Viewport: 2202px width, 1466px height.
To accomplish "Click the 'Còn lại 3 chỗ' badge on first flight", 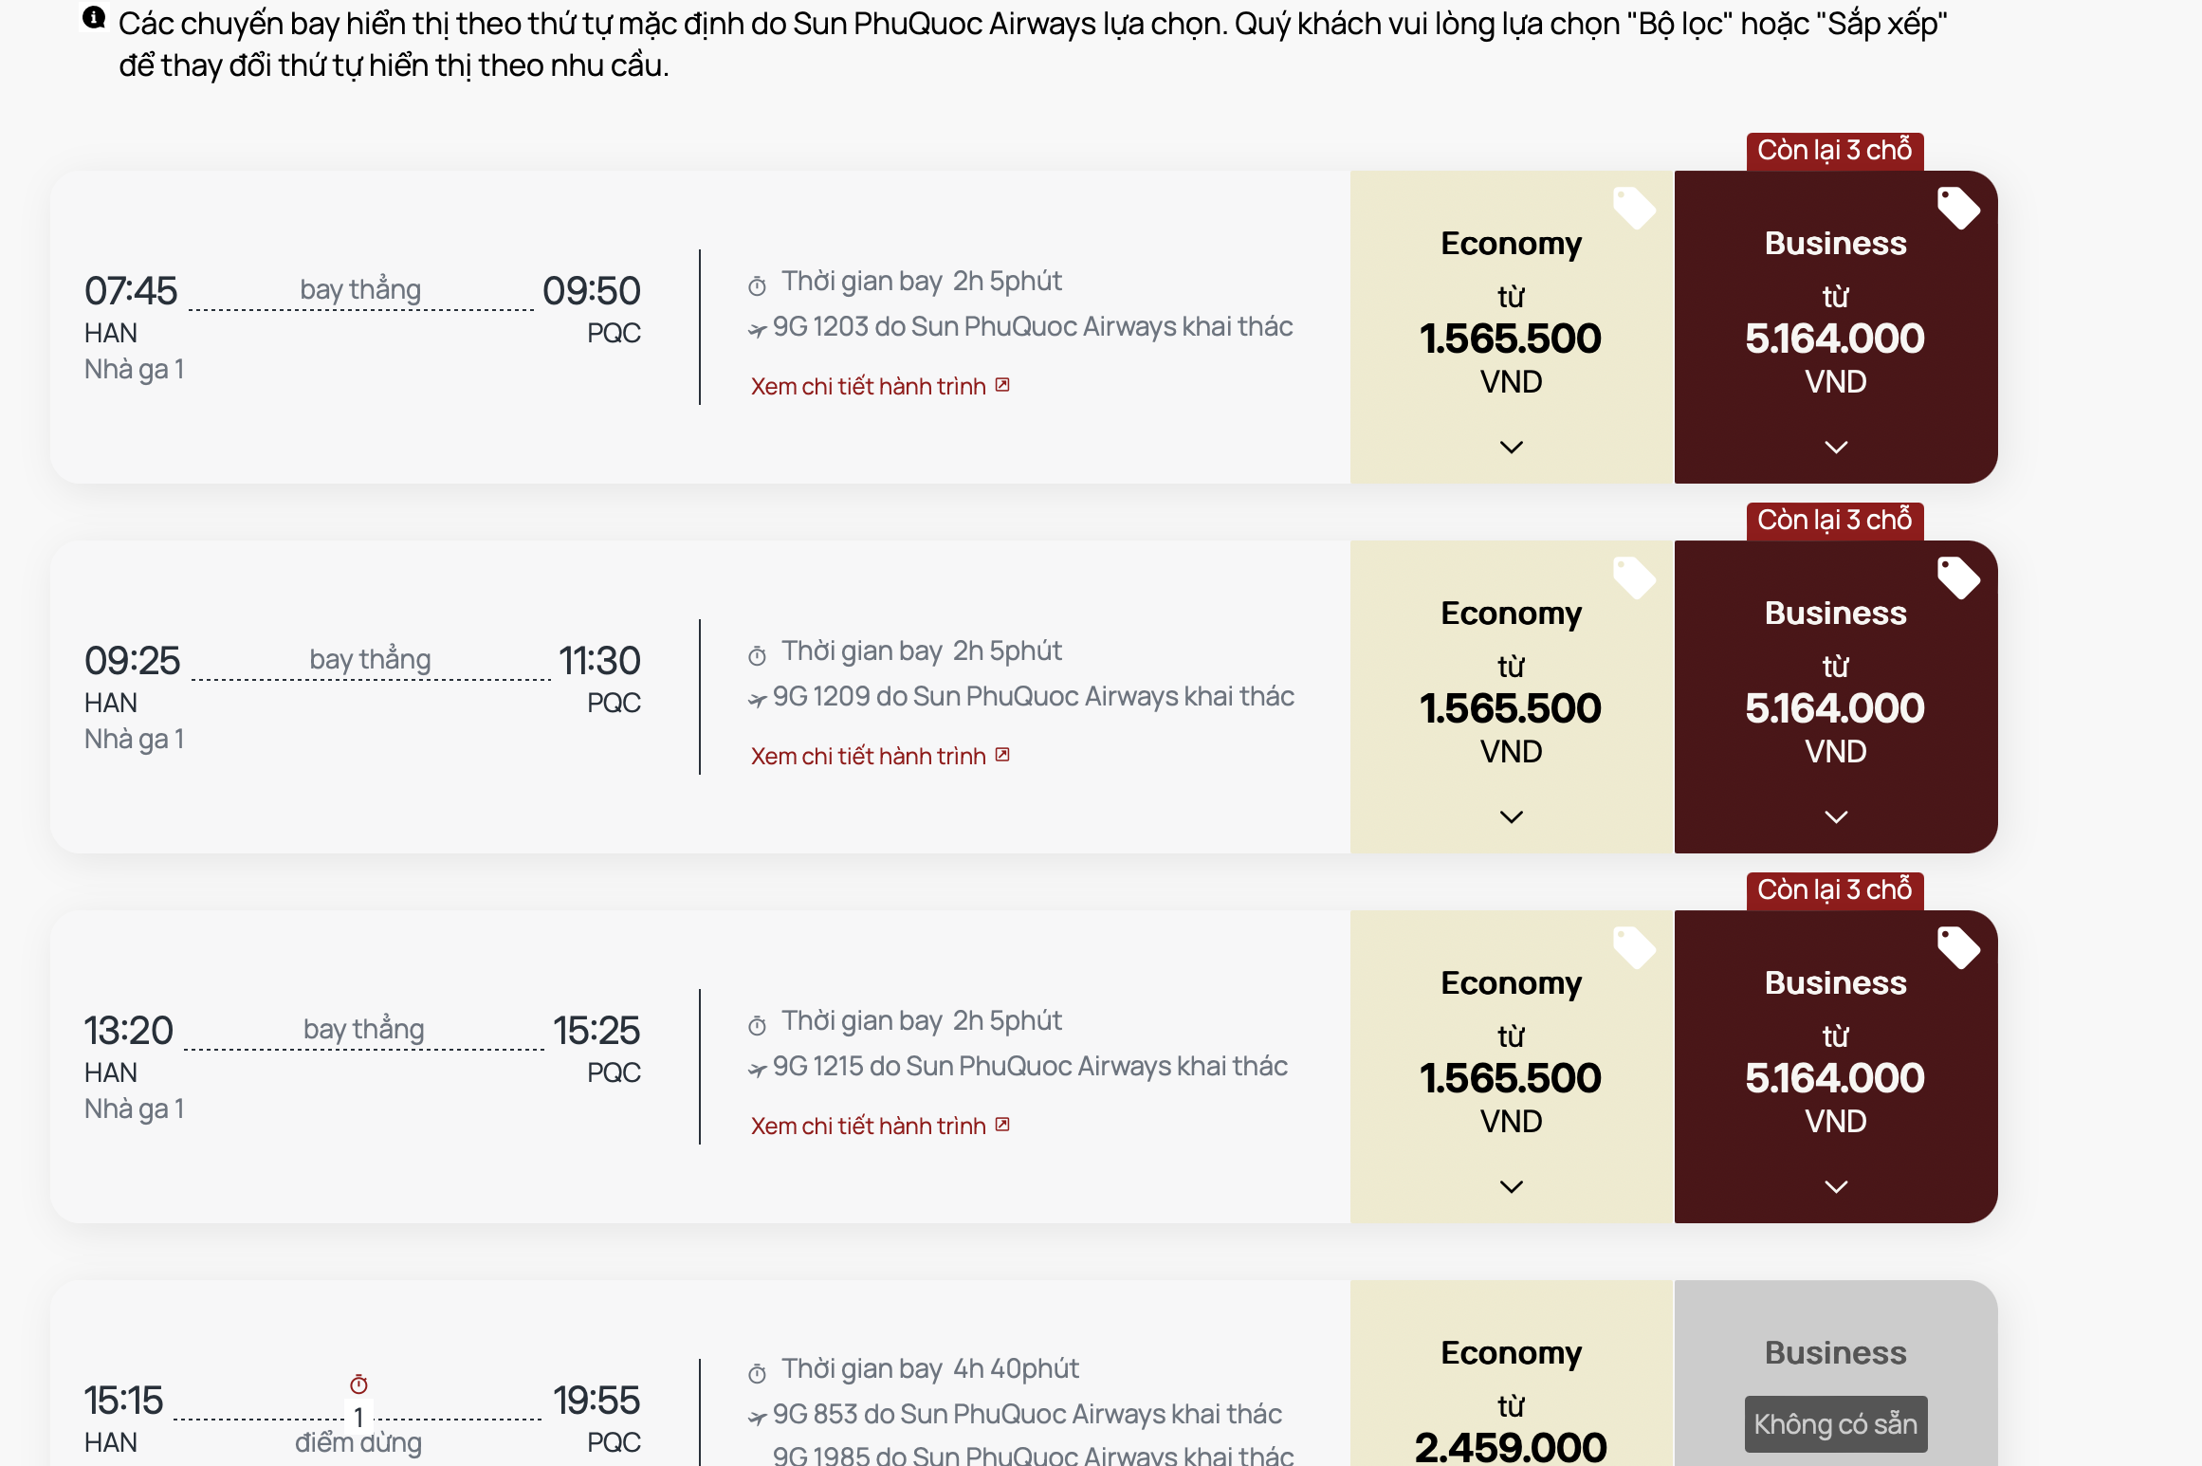I will (x=1834, y=151).
